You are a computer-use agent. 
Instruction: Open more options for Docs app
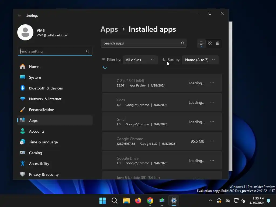212,102
